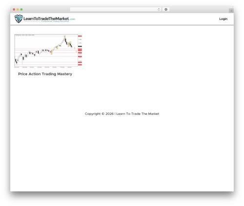Viewport: 244px width, 206px height.
Task: Click the browser address bar
Action: [x=116, y=9]
